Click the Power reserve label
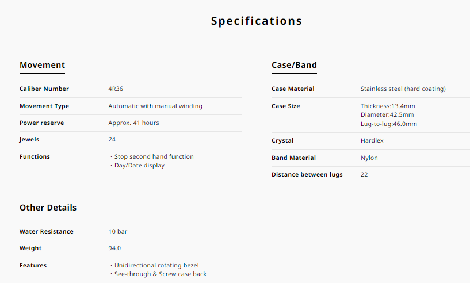 [x=42, y=123]
